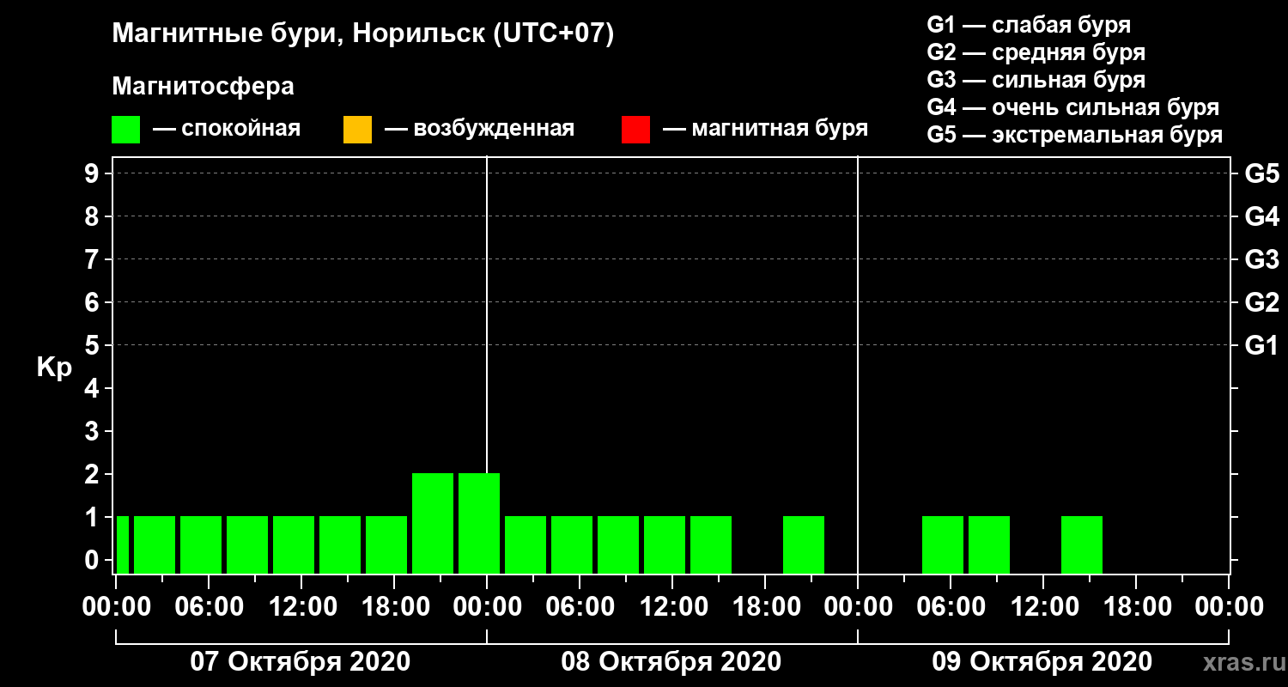Click the Kp=2 bar crossing midnight into 08 October

coord(479,523)
